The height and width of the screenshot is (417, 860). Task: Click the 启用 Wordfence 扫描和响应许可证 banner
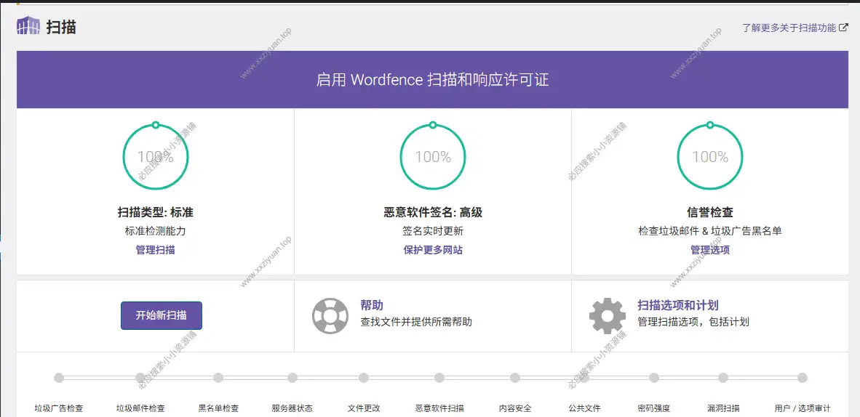pyautogui.click(x=432, y=80)
